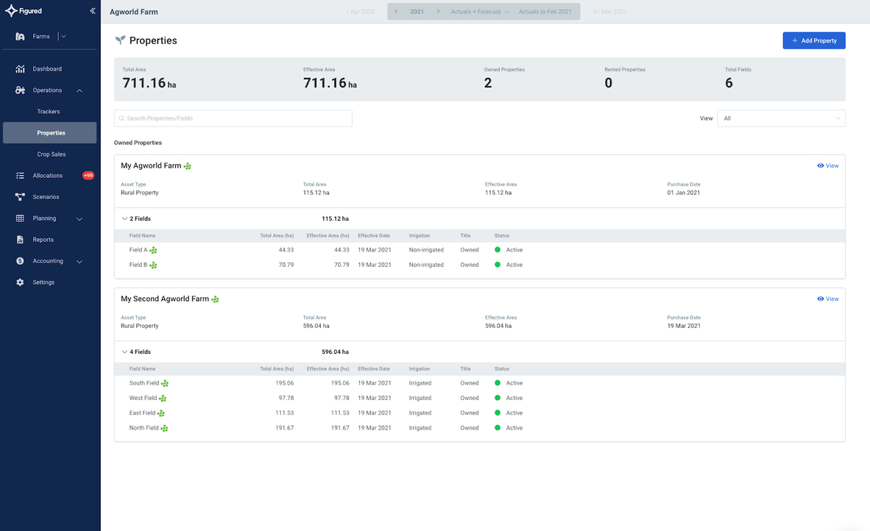This screenshot has height=531, width=870.
Task: Click the Operations tractor icon
Action: click(x=20, y=90)
